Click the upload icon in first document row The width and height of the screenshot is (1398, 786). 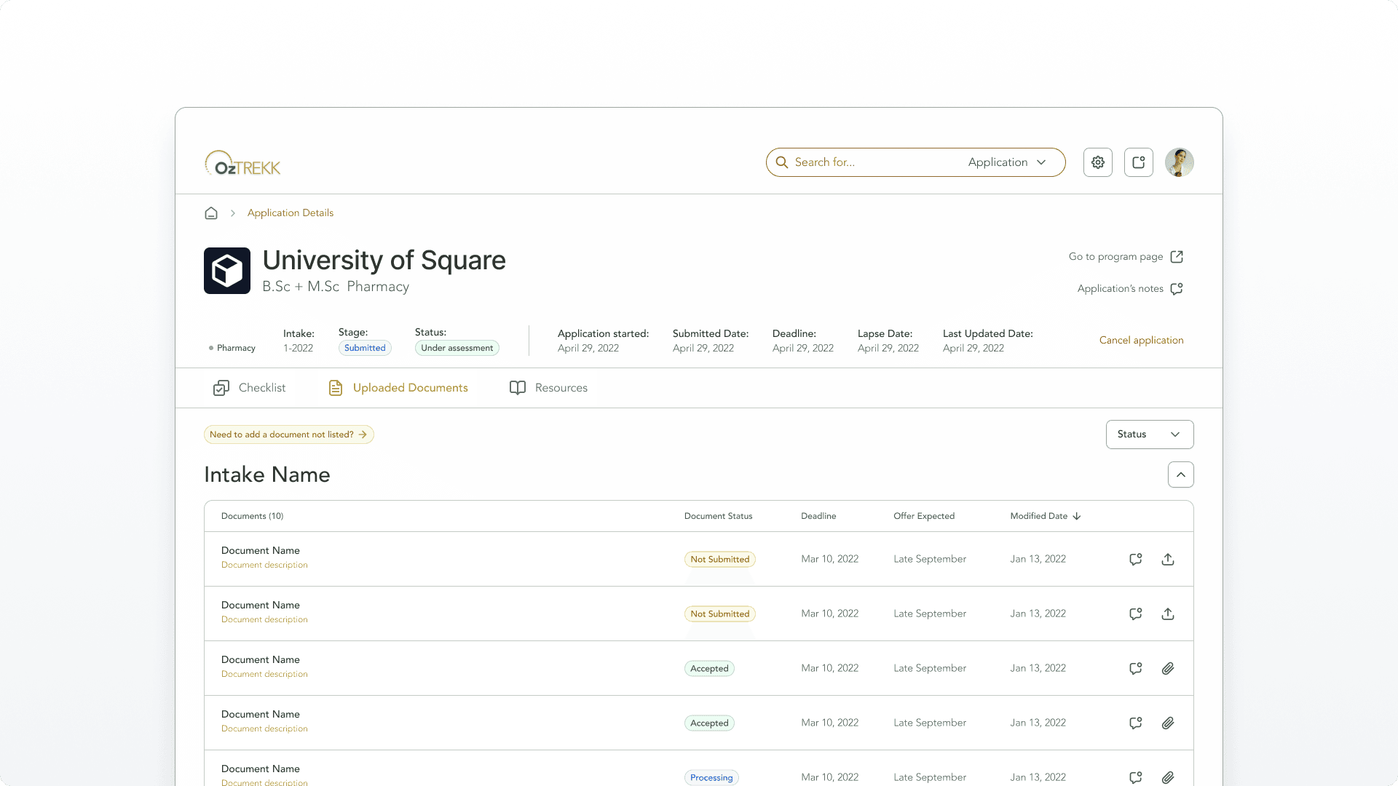(1168, 559)
